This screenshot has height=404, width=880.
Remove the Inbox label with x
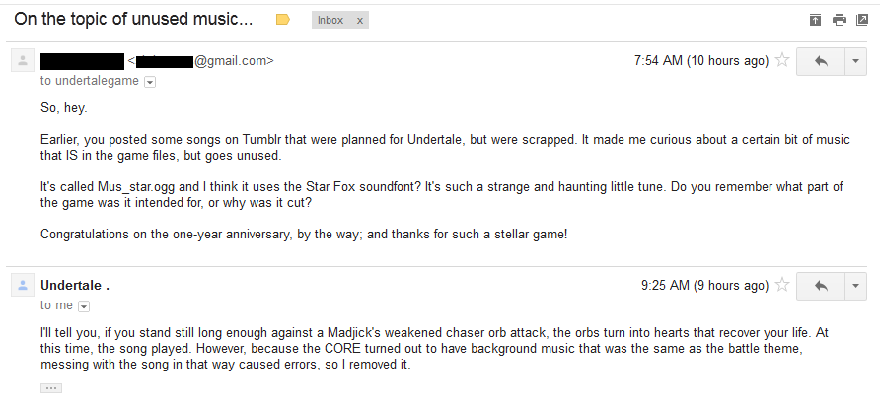pos(359,20)
